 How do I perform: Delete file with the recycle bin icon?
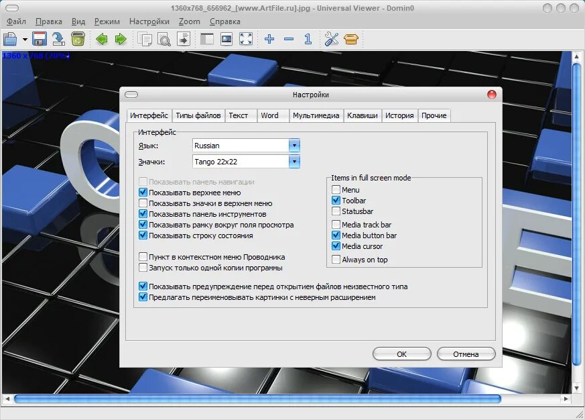pos(78,39)
